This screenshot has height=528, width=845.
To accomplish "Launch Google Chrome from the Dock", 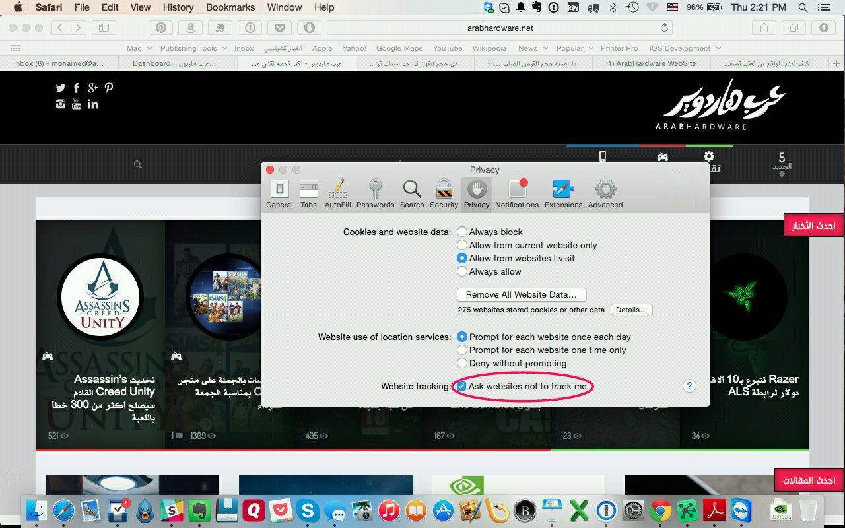I will coord(660,510).
